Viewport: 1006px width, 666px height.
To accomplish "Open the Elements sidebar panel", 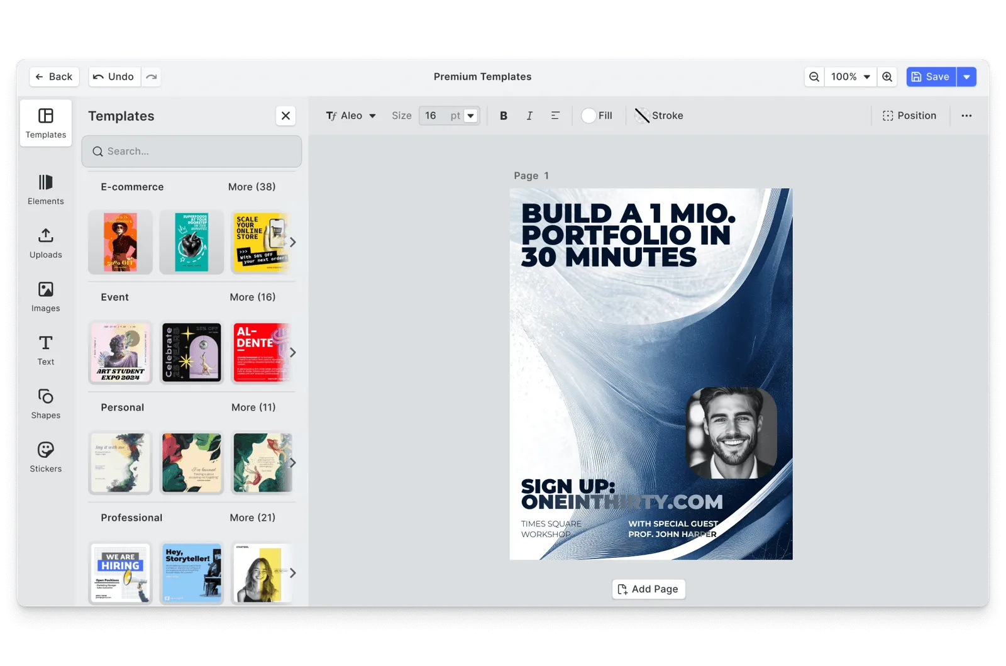I will [45, 190].
